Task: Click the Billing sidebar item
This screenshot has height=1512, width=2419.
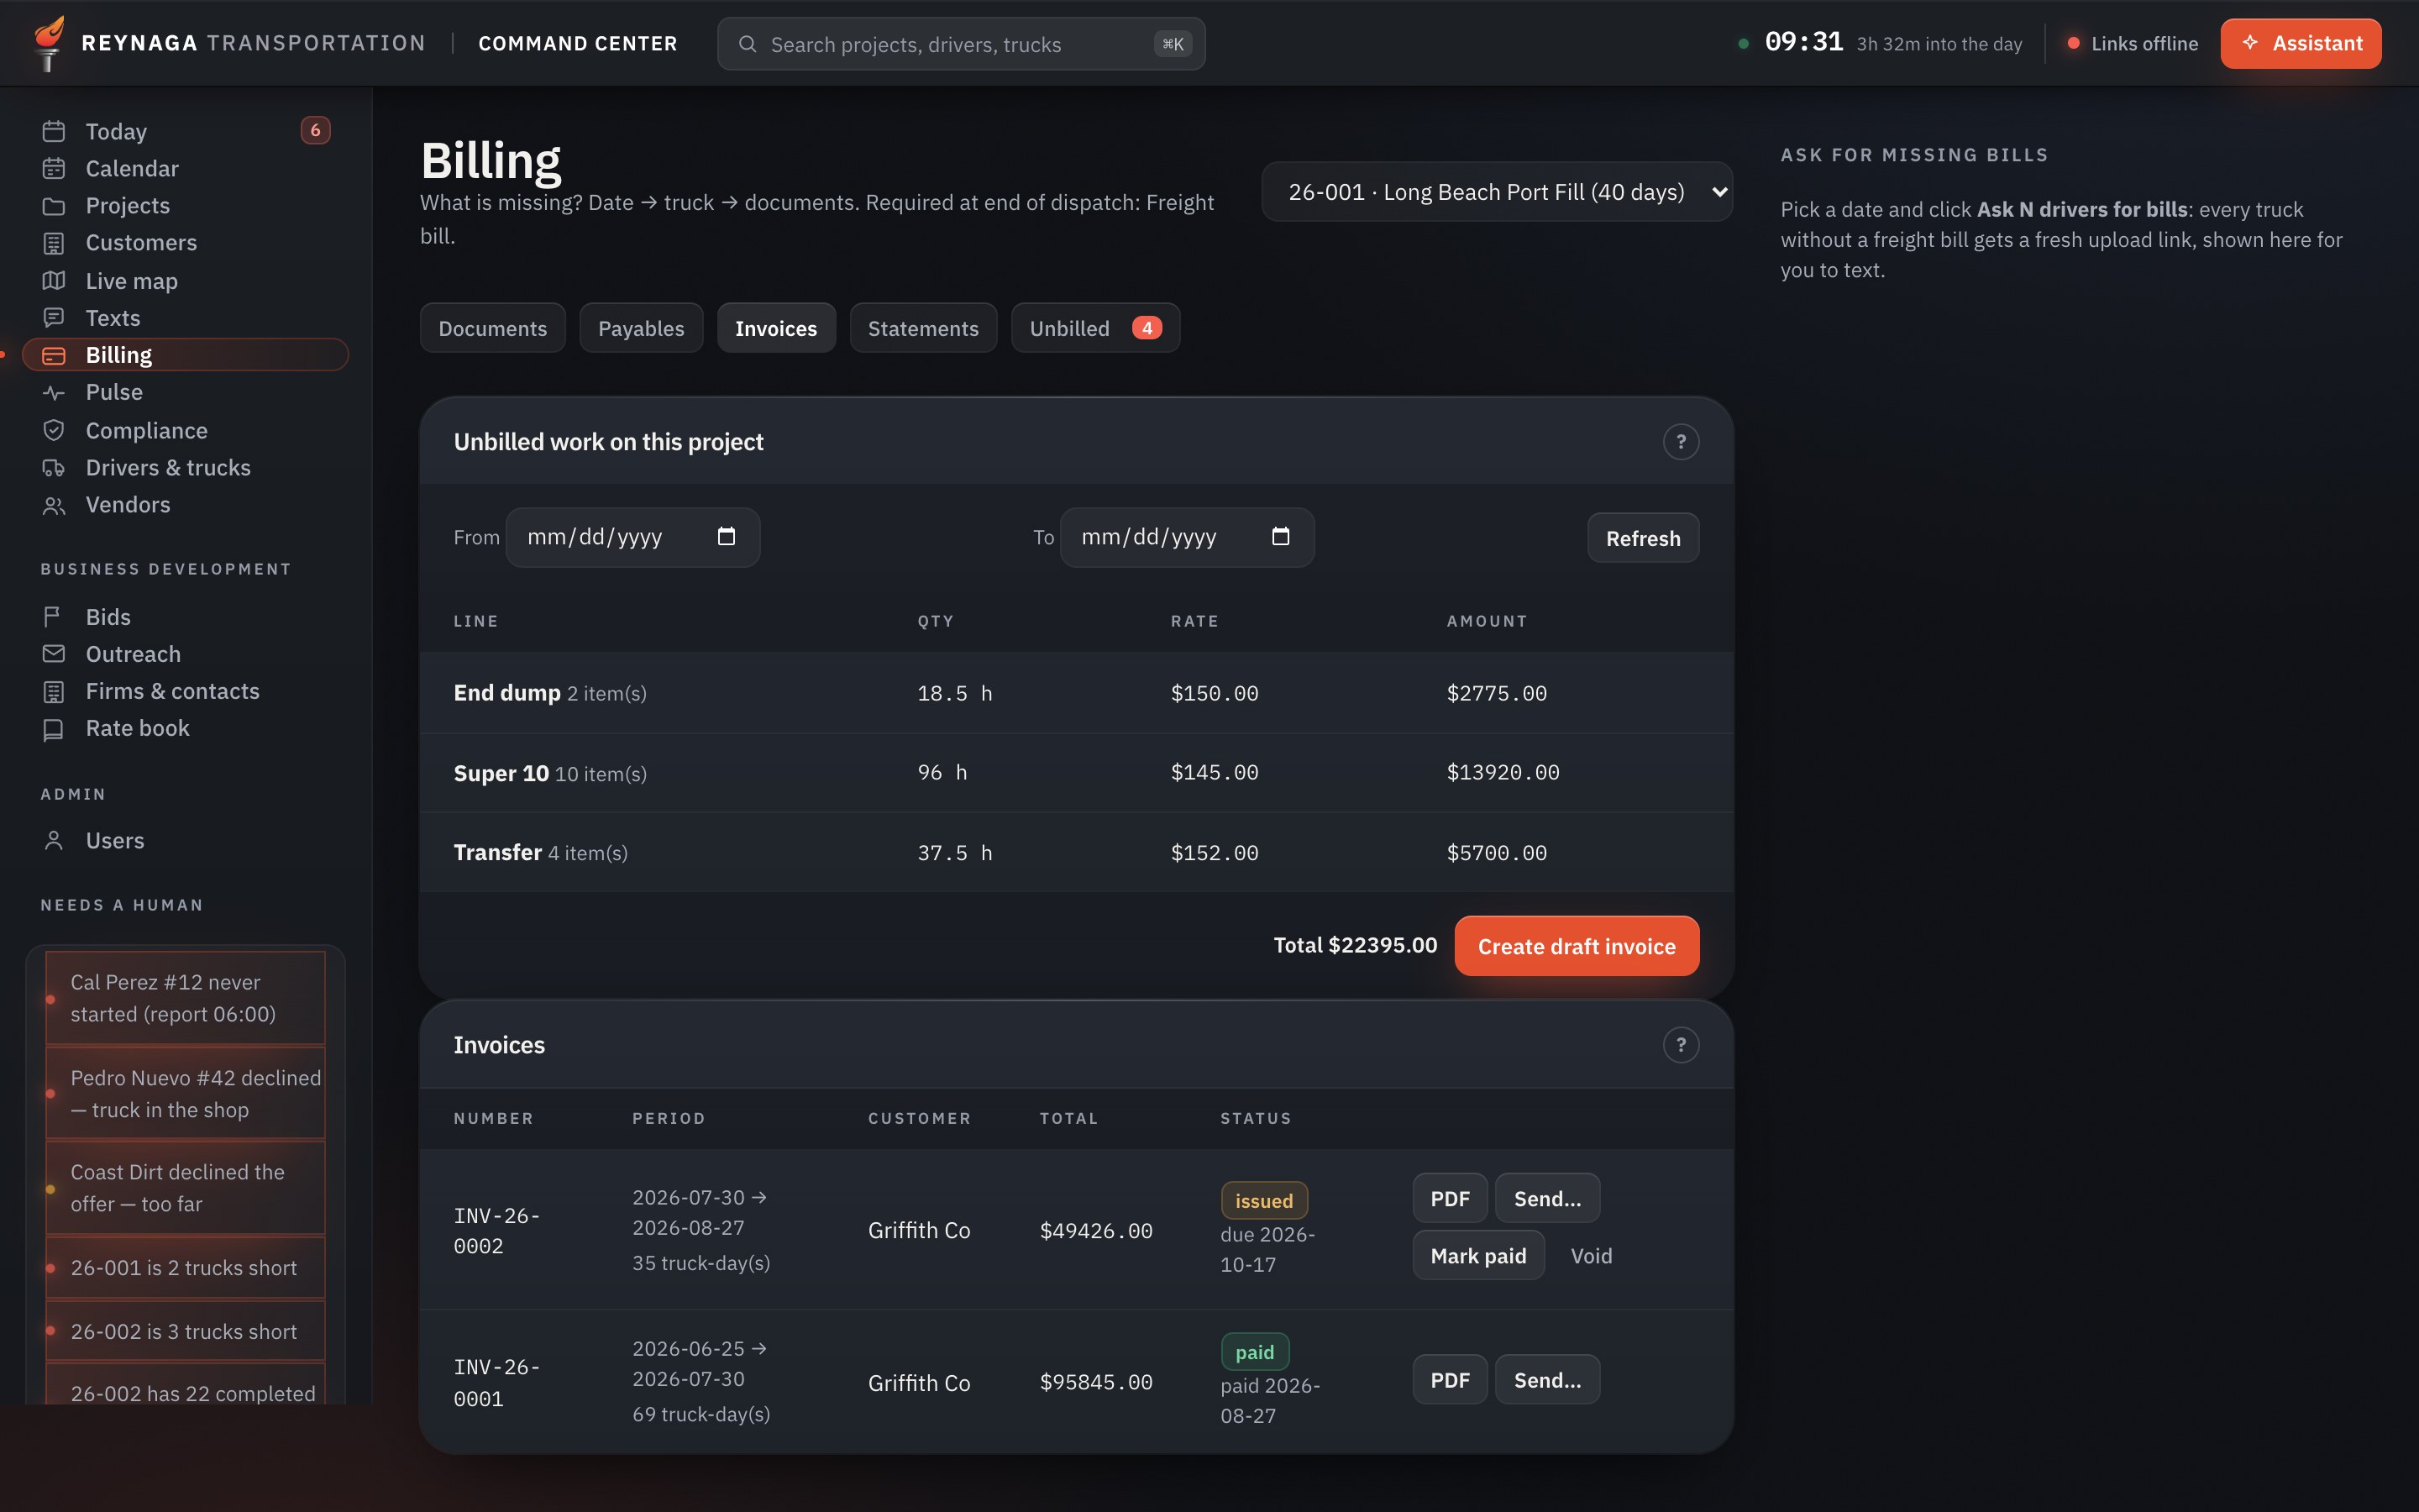Action: [x=185, y=355]
